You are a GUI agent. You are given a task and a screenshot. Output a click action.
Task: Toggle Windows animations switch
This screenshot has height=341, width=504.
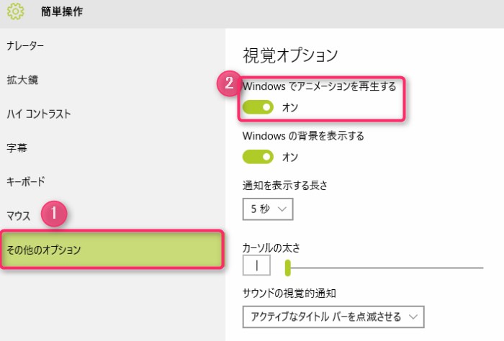click(258, 107)
